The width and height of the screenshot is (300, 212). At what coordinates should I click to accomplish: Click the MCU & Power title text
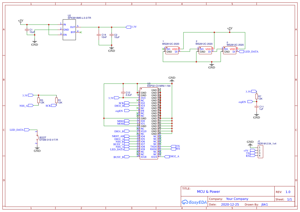208,191
